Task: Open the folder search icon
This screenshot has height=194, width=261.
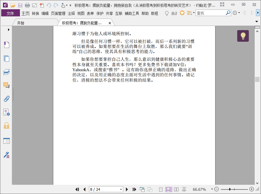Action: pyautogui.click(x=189, y=13)
